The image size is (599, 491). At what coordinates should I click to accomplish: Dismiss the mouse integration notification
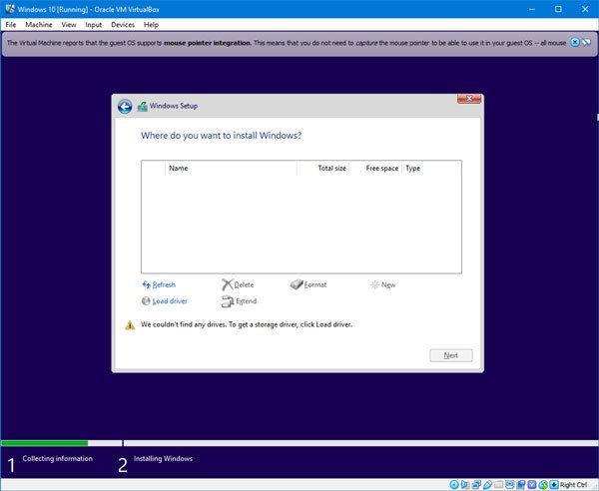click(x=575, y=43)
